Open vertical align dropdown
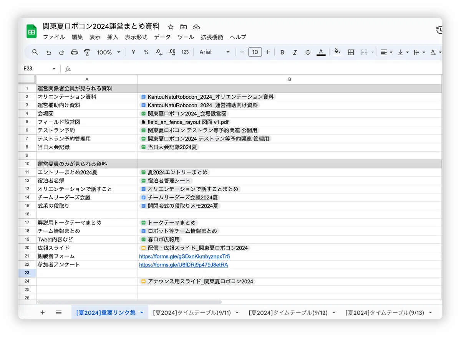The height and width of the screenshot is (337, 461). tap(403, 52)
